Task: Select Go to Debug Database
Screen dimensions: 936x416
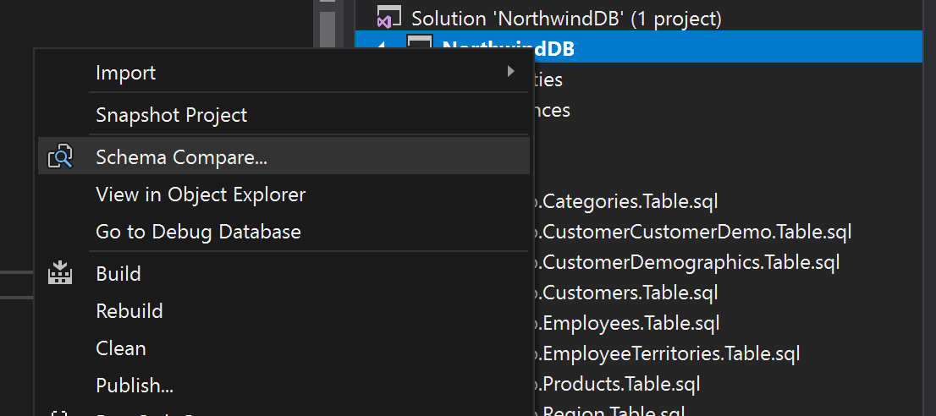Action: tap(284, 231)
